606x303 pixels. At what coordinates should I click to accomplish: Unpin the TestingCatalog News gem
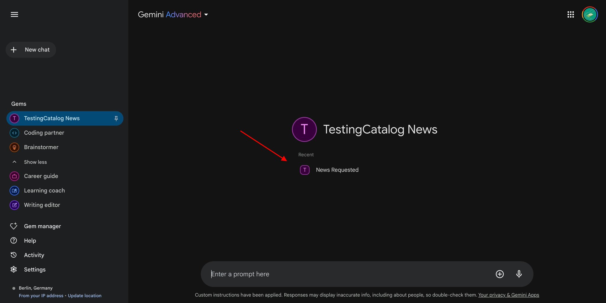click(116, 118)
